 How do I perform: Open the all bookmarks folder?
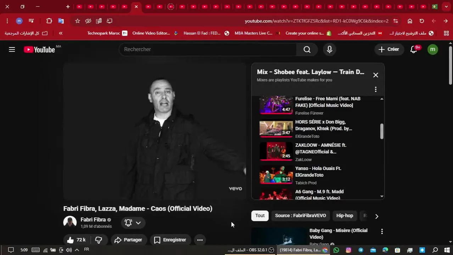(x=27, y=33)
